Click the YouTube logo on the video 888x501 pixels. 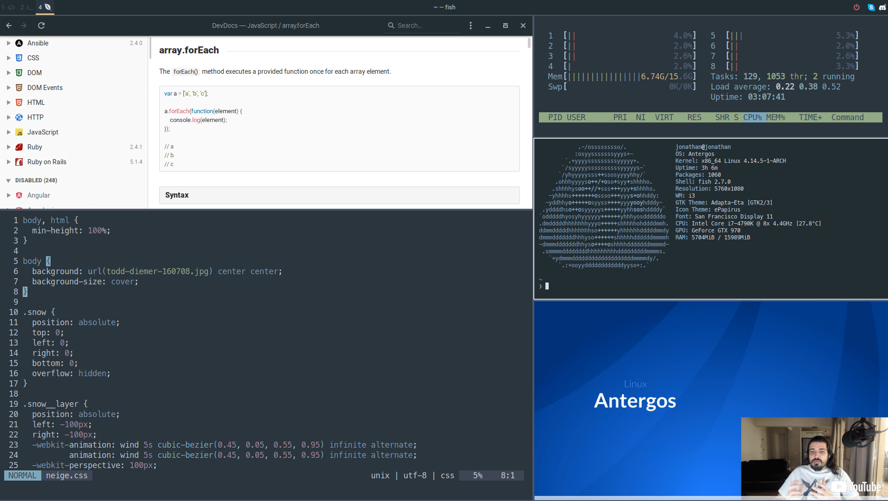856,487
